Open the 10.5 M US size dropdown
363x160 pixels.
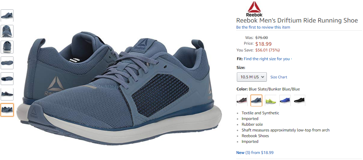[252, 77]
